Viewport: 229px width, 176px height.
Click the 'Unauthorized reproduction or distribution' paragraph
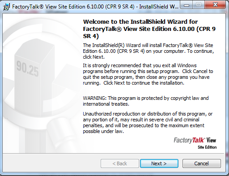point(148,123)
